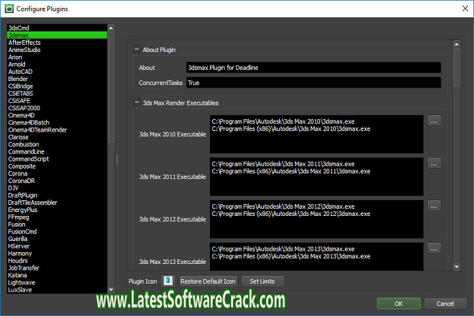Image resolution: width=474 pixels, height=316 pixels.
Task: Select AfterEffects from the plugin list
Action: (x=24, y=43)
